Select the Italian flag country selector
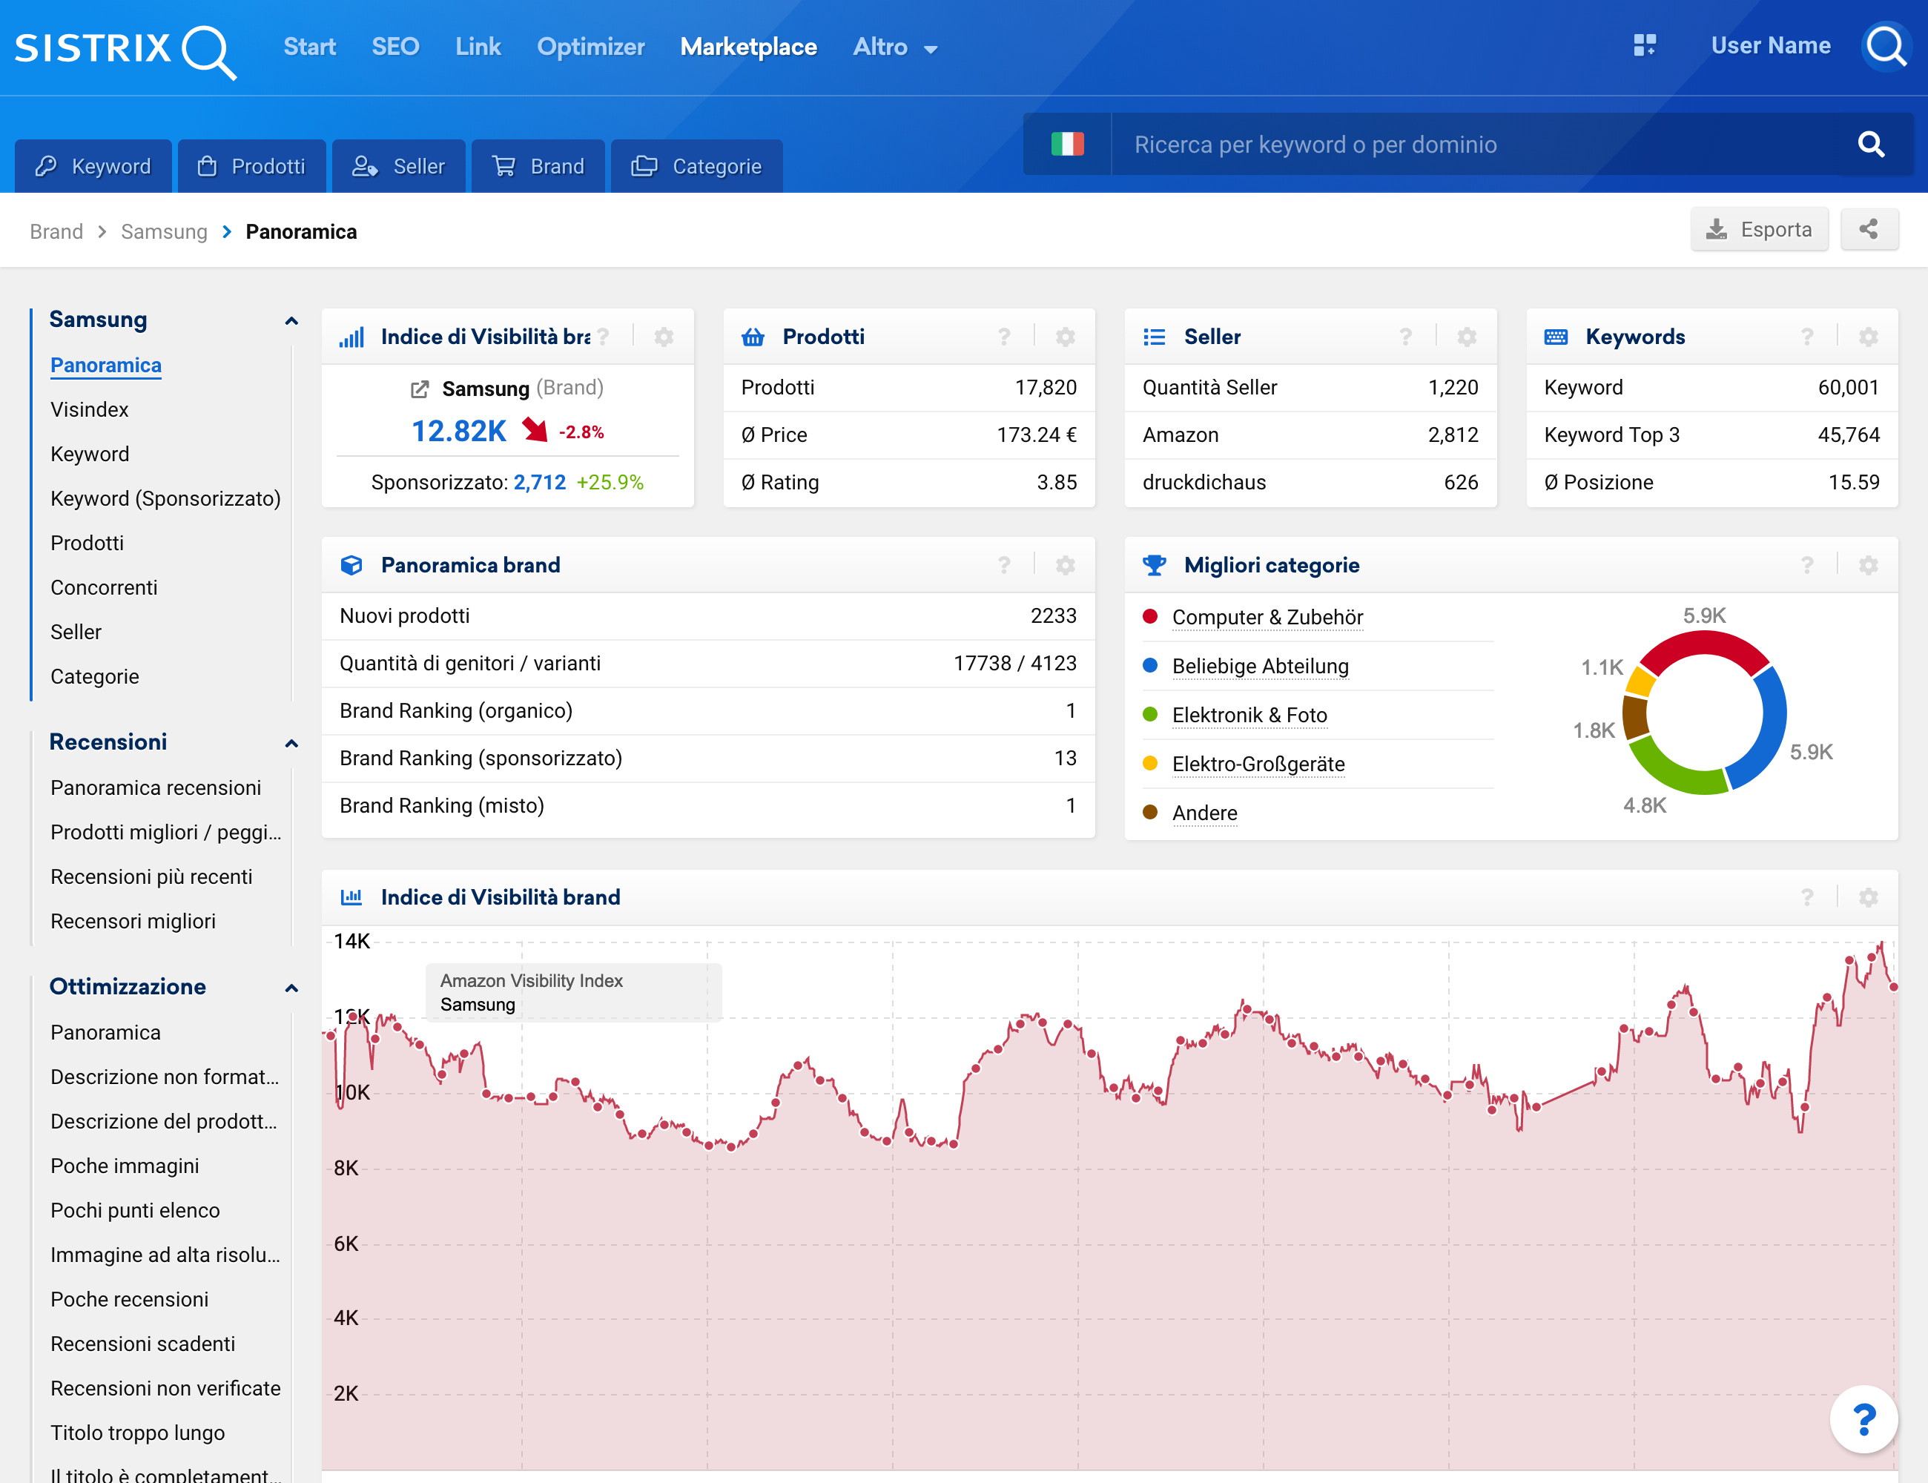This screenshot has width=1928, height=1483. tap(1067, 144)
